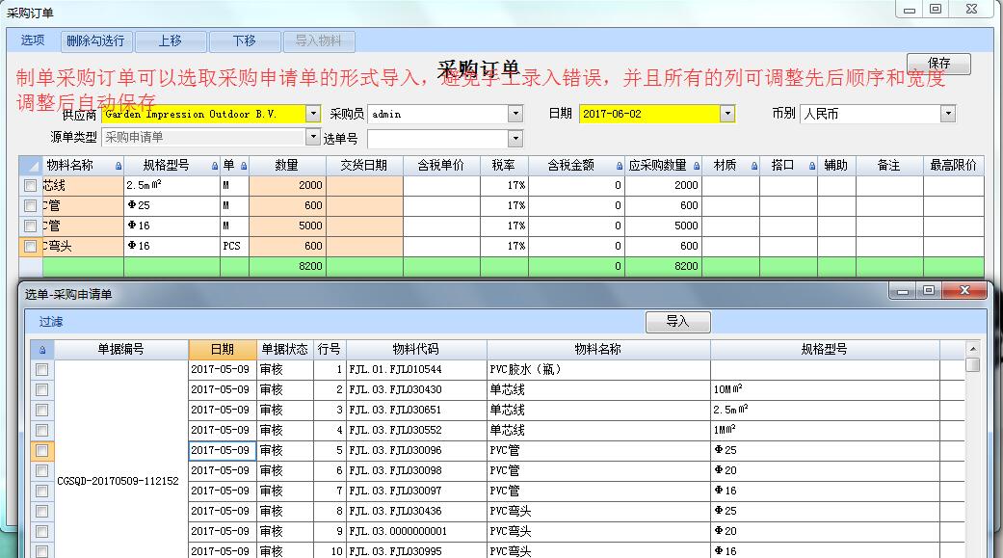
Task: Click lock icon in 应采购数量 column header
Action: click(697, 166)
